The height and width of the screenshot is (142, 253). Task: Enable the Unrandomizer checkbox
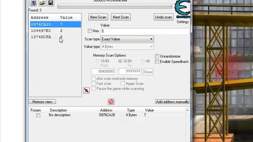point(157,56)
